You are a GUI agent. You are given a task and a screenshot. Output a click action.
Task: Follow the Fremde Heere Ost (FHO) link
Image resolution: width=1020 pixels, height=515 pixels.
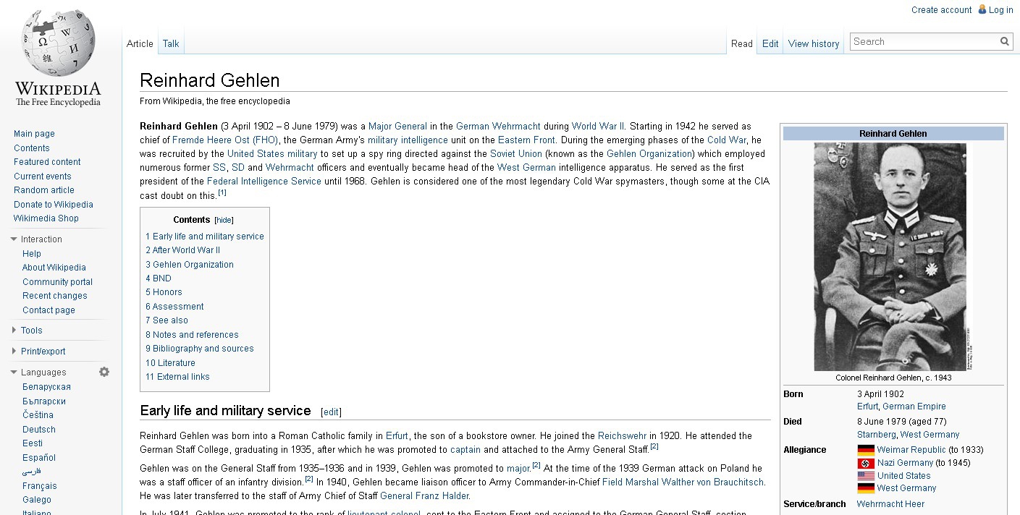tap(225, 140)
